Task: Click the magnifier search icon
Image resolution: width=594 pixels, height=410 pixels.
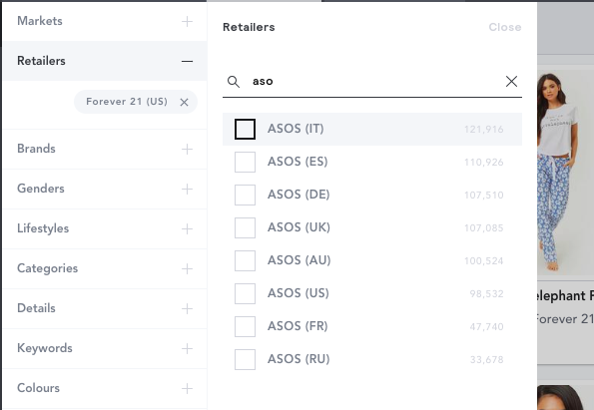Action: [234, 82]
